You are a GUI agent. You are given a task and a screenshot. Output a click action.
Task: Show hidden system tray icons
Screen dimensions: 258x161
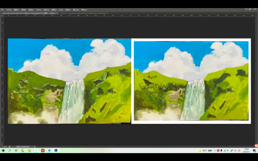[215, 150]
